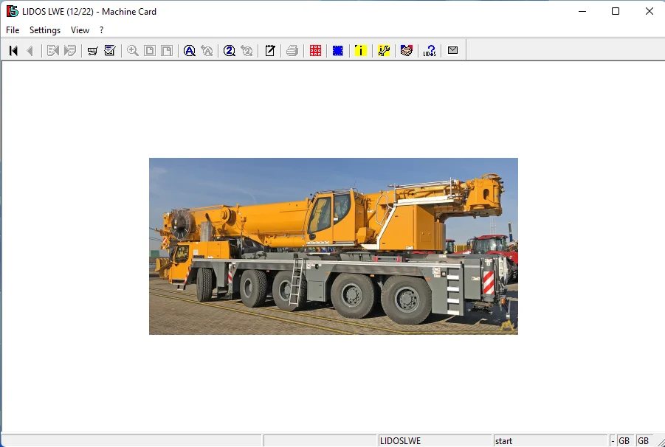Viewport: 665px width, 447px height.
Task: Jump to the first machine record
Action: coord(12,50)
